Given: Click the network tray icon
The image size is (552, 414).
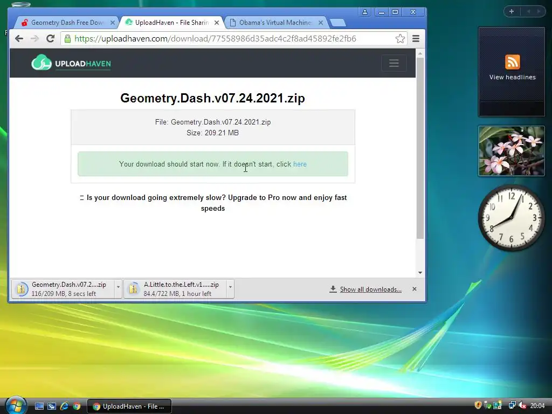Looking at the screenshot, I should pyautogui.click(x=512, y=405).
